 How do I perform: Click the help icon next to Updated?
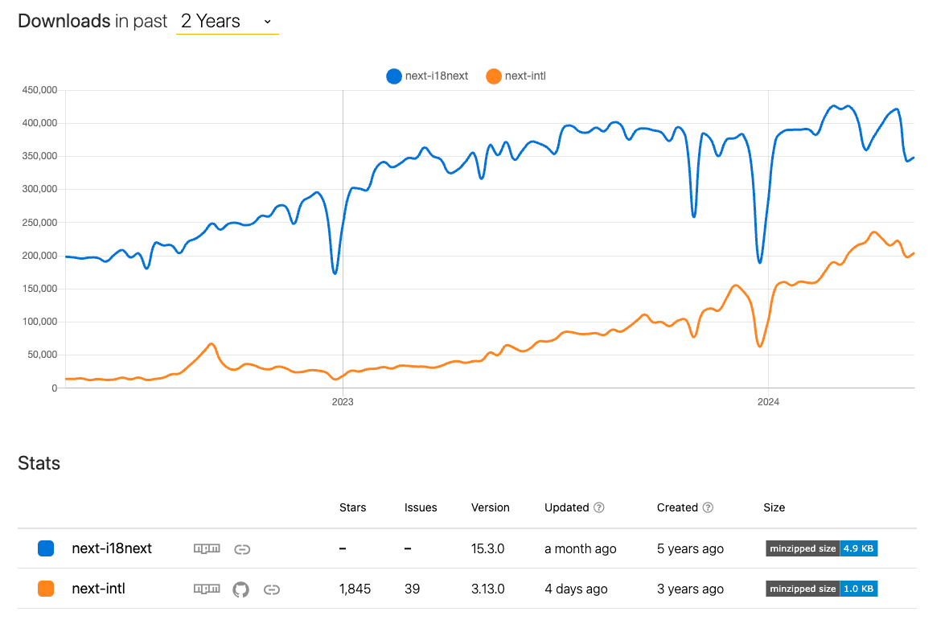click(599, 507)
